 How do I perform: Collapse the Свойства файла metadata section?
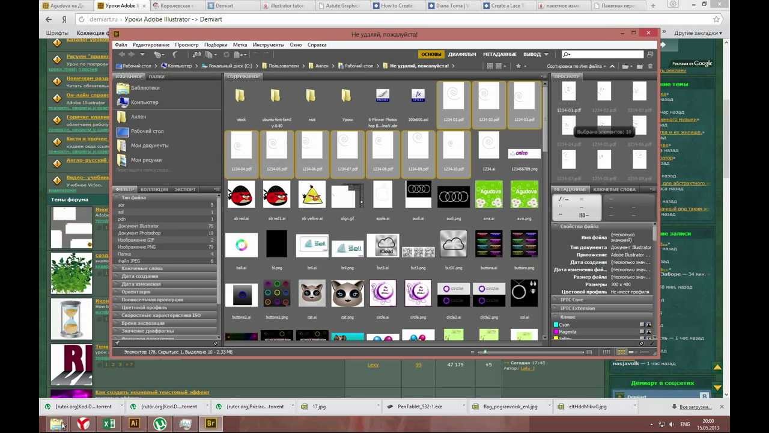point(603,226)
